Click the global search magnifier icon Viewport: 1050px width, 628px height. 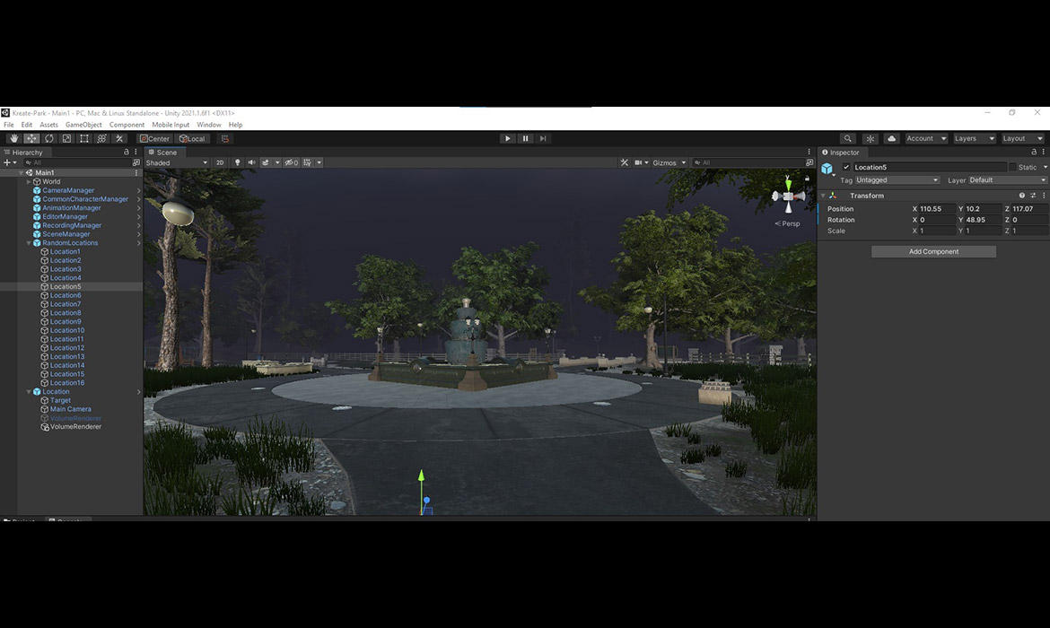847,139
